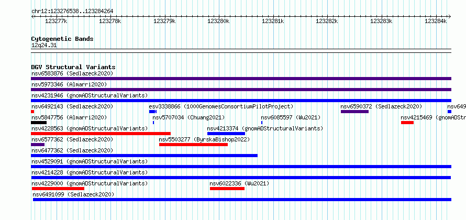Select the nsv6590372 purple variant bar
This screenshot has width=466, height=220.
(x=354, y=112)
